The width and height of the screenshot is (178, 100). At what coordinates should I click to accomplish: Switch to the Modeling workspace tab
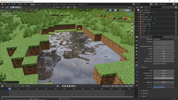pyautogui.click(x=39, y=4)
